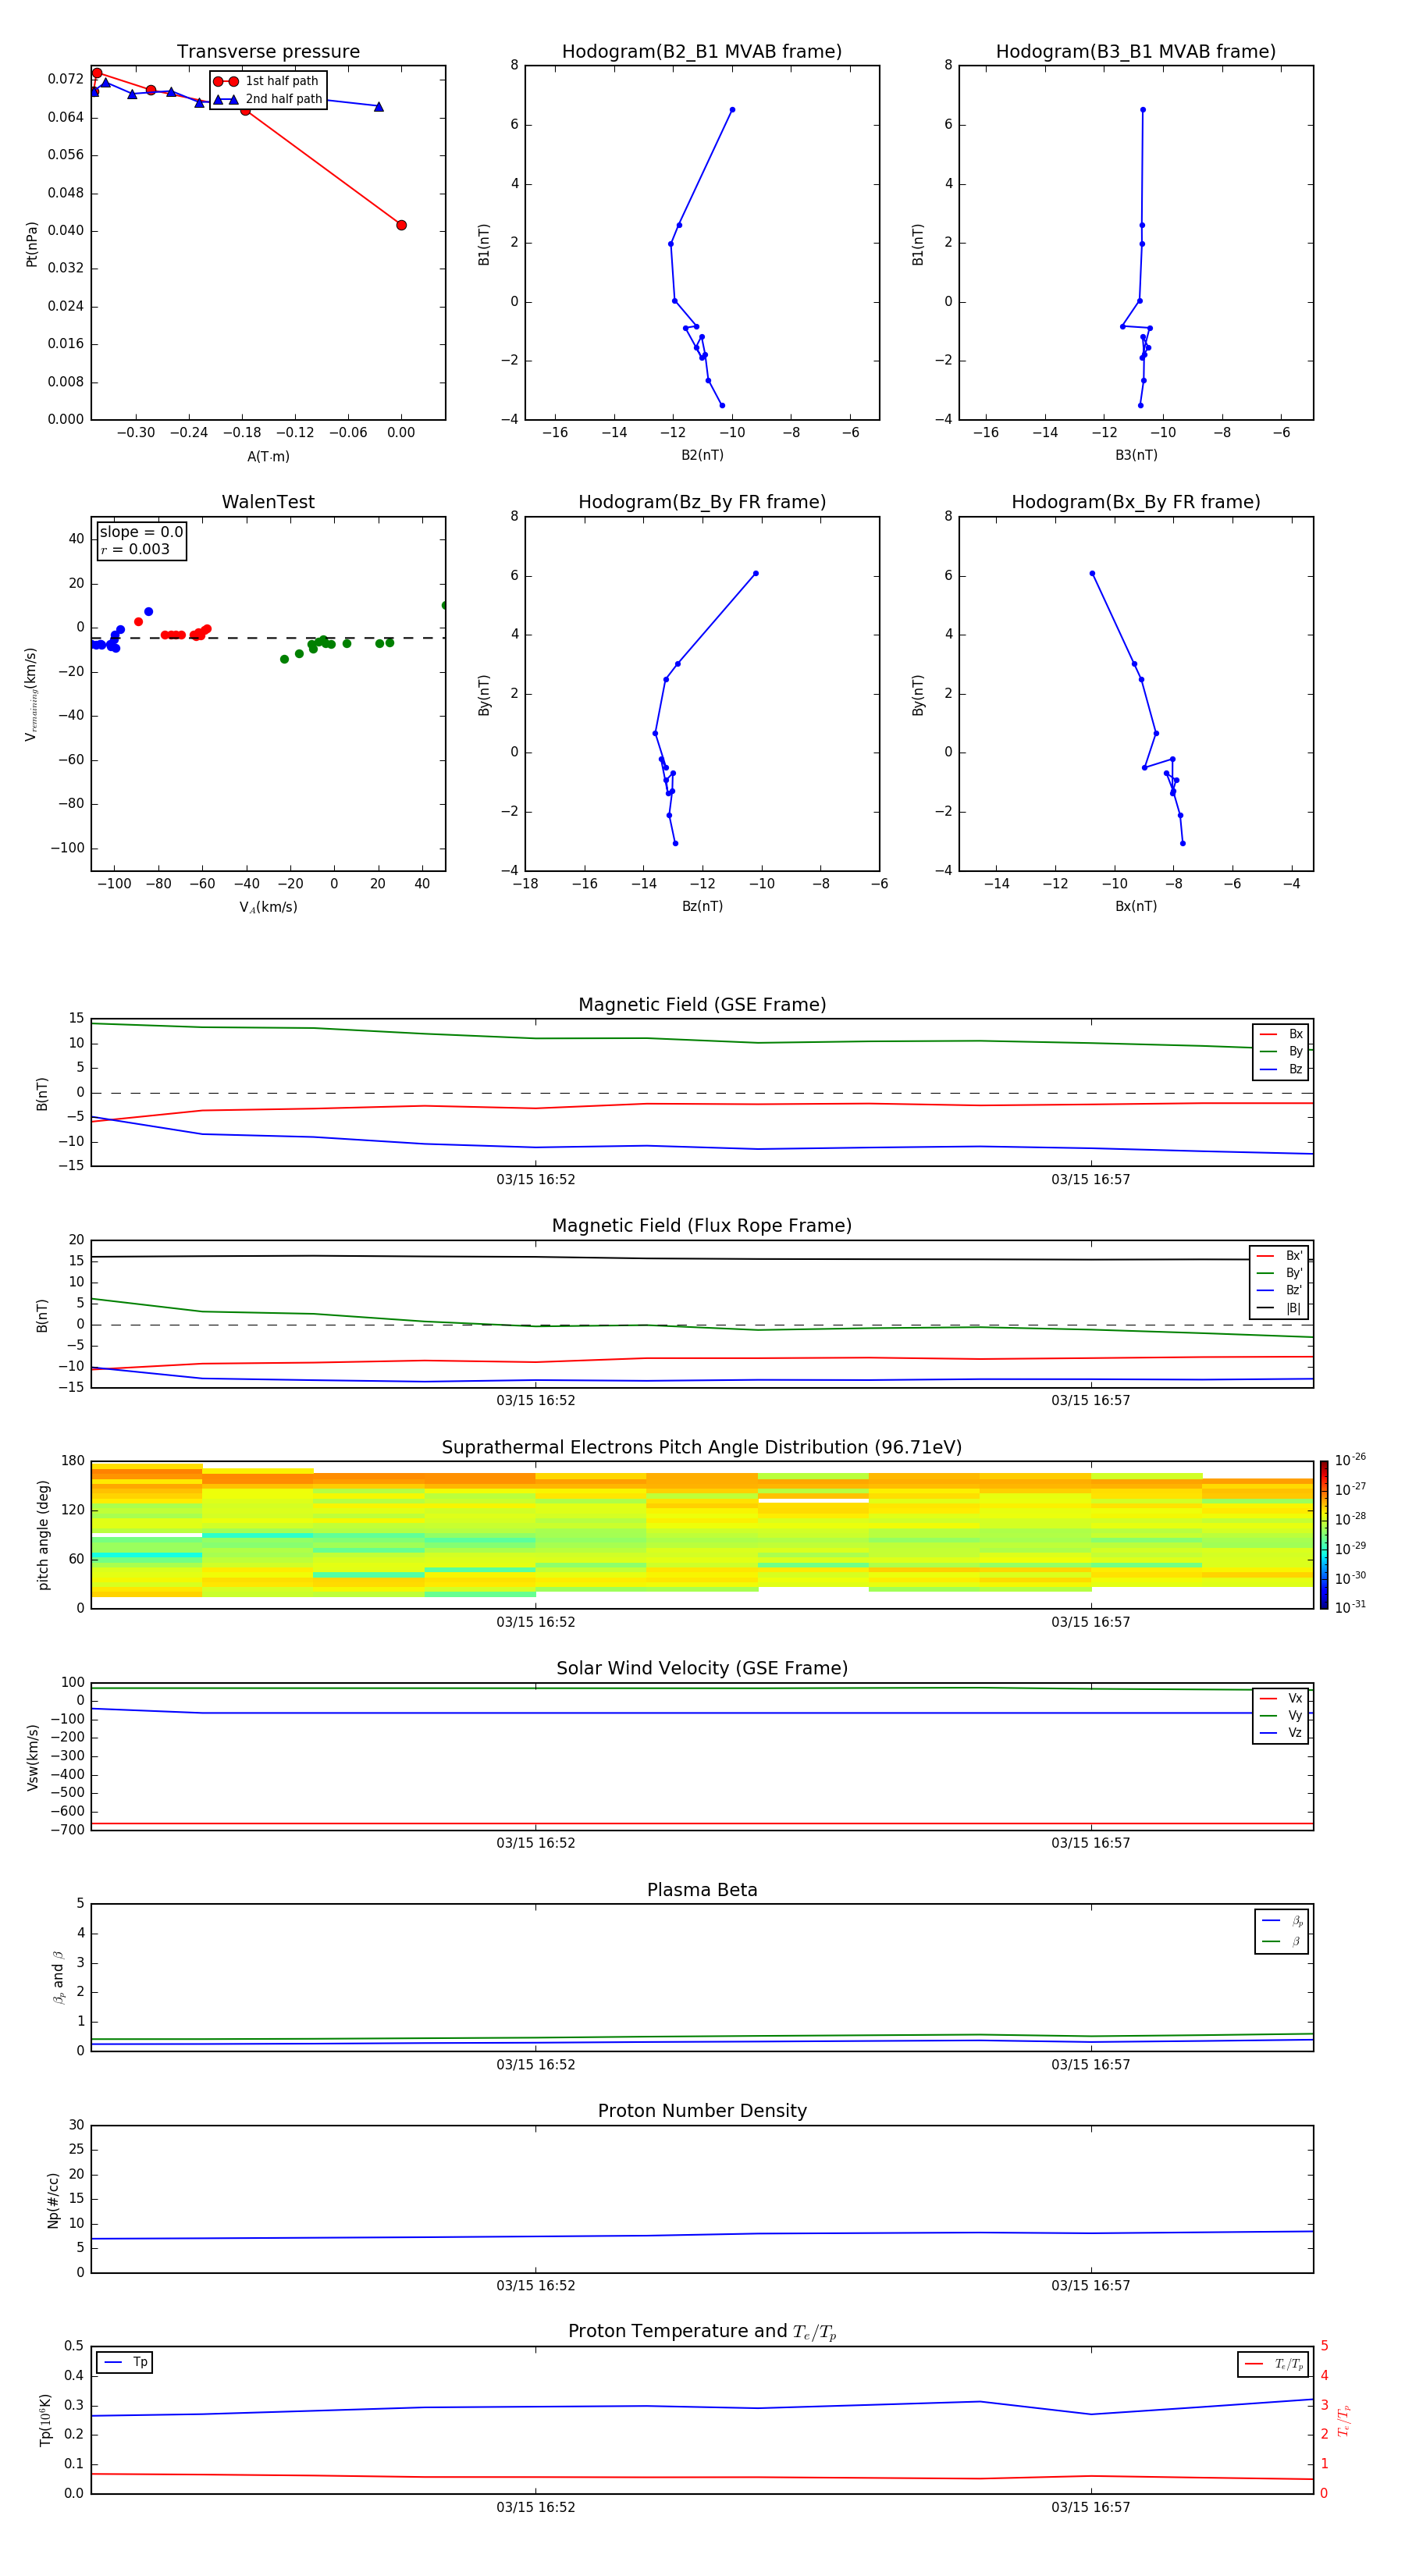Click the 'Bx(nT)' x-axis label
The image size is (1405, 2576).
(1136, 906)
